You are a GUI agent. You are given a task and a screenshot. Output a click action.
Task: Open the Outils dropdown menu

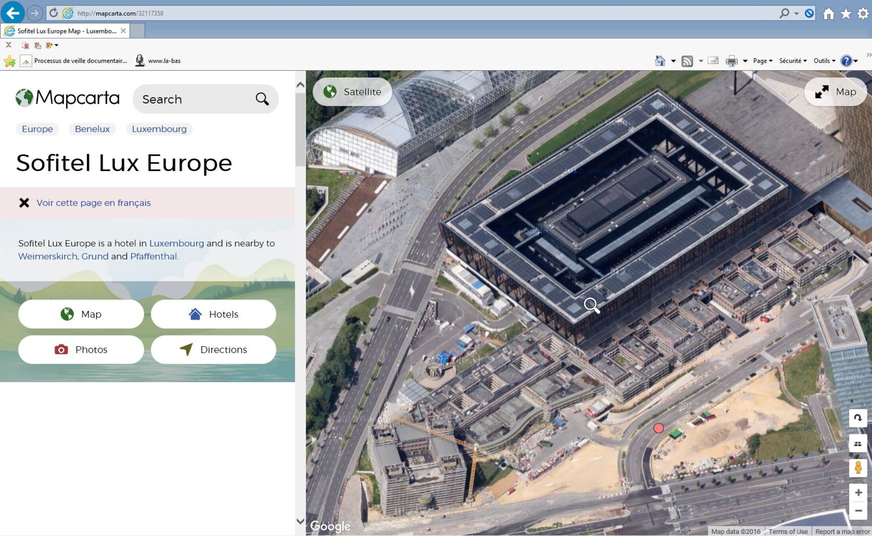824,61
